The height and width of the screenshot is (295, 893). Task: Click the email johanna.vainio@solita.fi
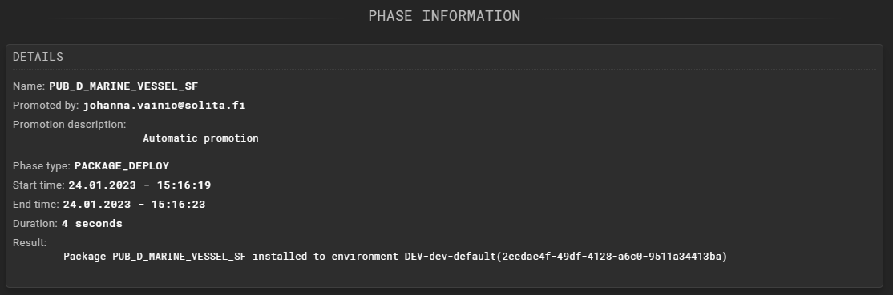coord(164,106)
